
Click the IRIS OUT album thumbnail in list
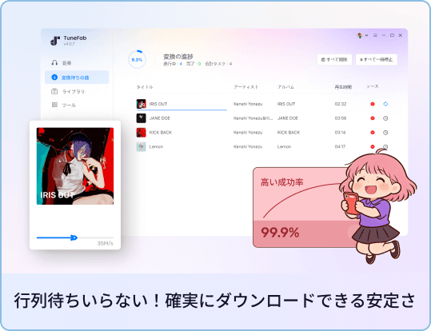141,104
